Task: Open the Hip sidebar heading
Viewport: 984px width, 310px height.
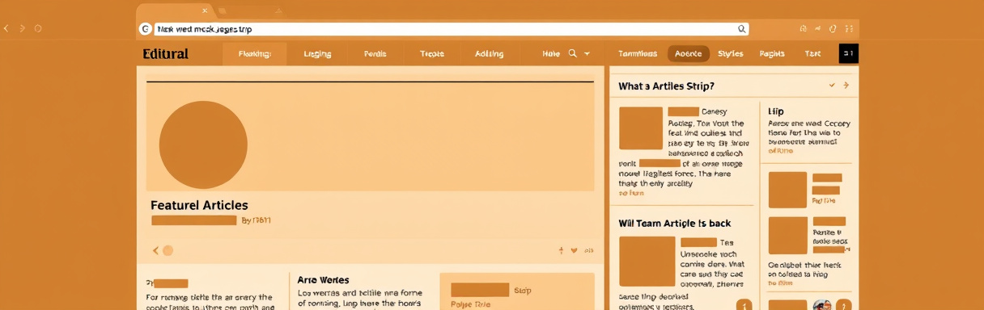Action: [x=775, y=111]
